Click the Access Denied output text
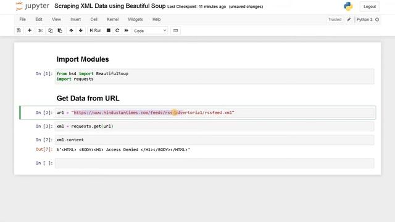Screen dimensions: 395x222 123,149
